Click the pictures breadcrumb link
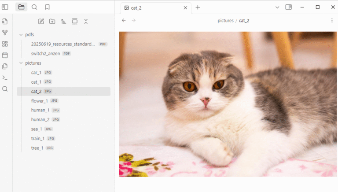The height and width of the screenshot is (192, 338). [x=225, y=21]
